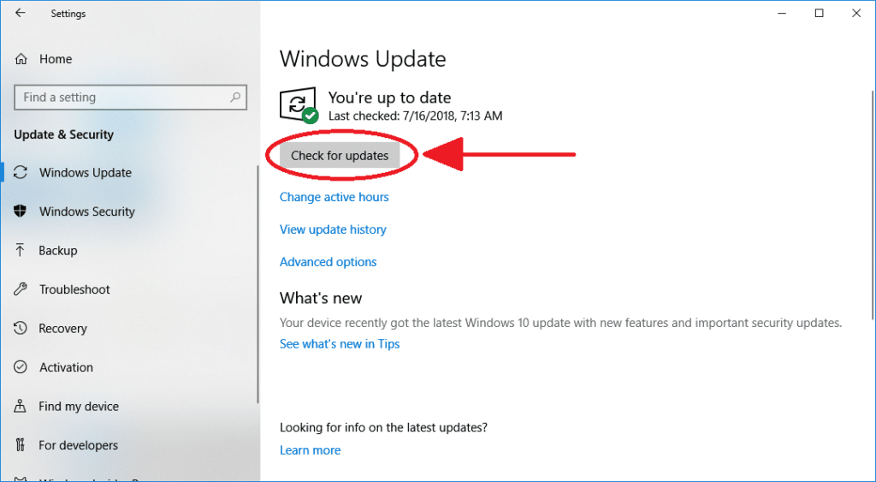Click the Backup arrow icon

pos(21,250)
